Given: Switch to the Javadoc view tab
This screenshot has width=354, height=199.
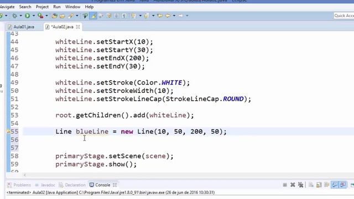Looking at the screenshot, I should coord(45,185).
